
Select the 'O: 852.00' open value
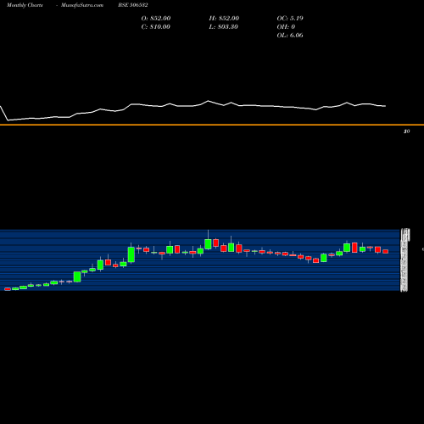coord(156,19)
